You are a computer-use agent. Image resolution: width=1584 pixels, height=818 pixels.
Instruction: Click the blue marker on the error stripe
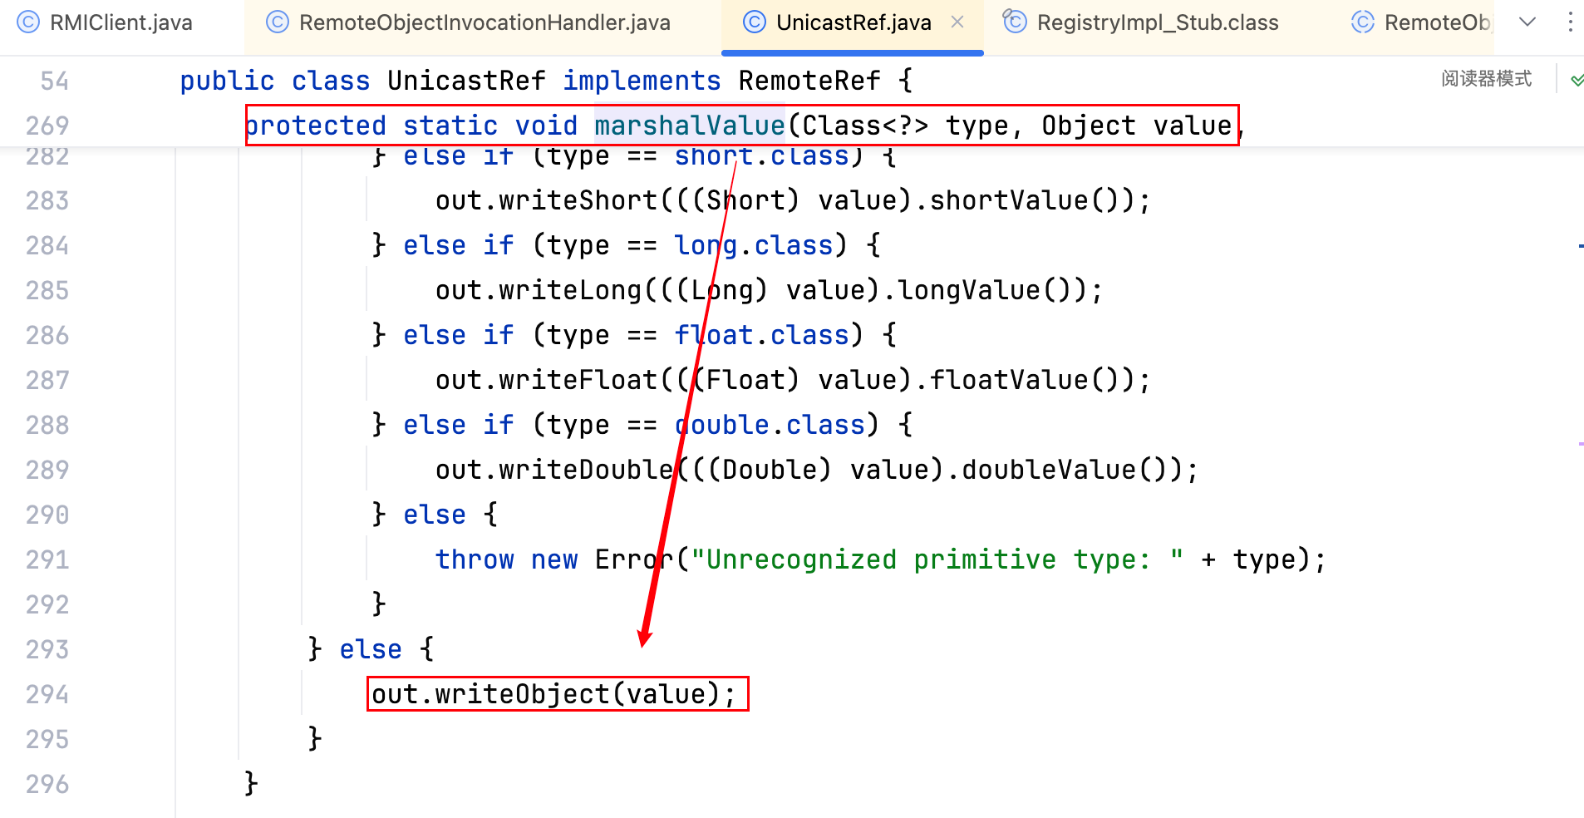point(1580,246)
